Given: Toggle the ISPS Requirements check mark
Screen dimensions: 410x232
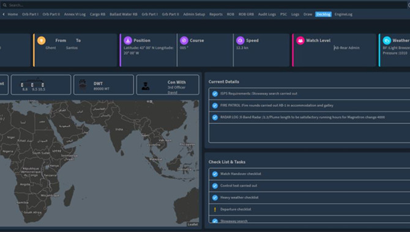Looking at the screenshot, I should 215,93.
